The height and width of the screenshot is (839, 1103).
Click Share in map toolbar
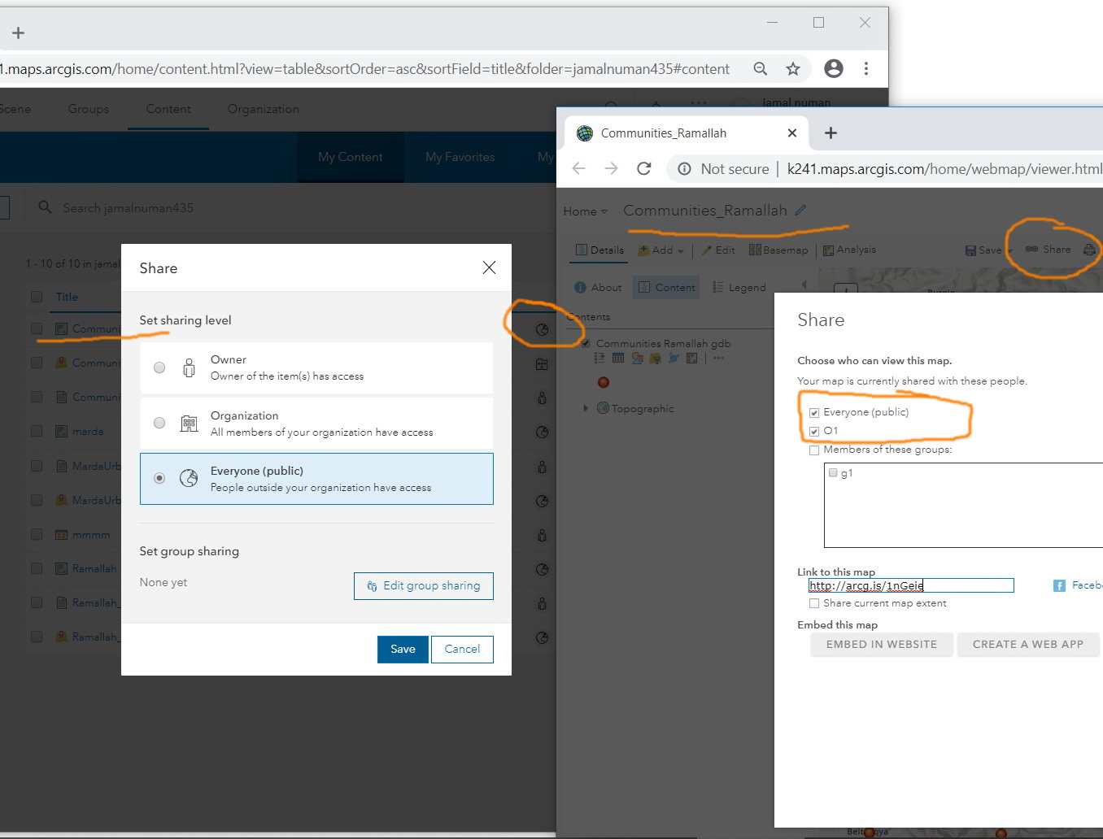(x=1048, y=250)
